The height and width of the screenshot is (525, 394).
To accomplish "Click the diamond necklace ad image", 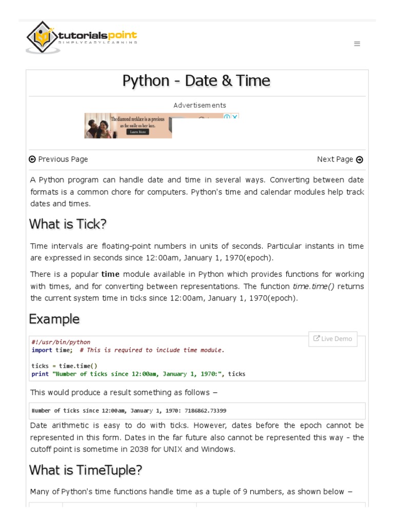I will pyautogui.click(x=103, y=126).
